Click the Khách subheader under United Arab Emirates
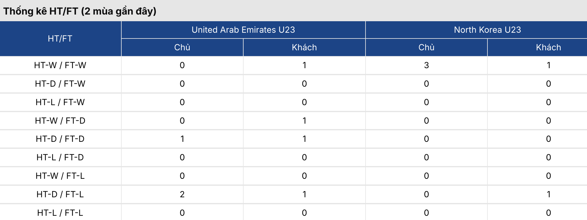This screenshot has width=587, height=220. coord(304,47)
